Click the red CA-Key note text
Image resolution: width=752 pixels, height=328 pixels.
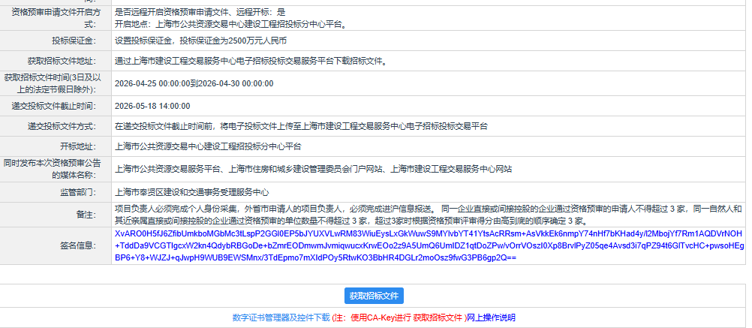pos(399,317)
